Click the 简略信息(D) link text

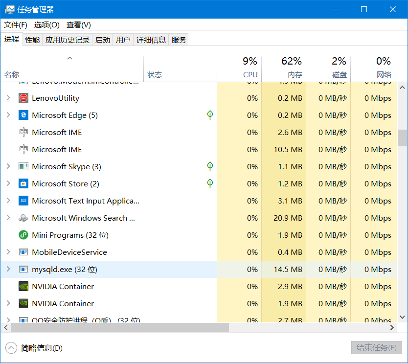pyautogui.click(x=42, y=348)
